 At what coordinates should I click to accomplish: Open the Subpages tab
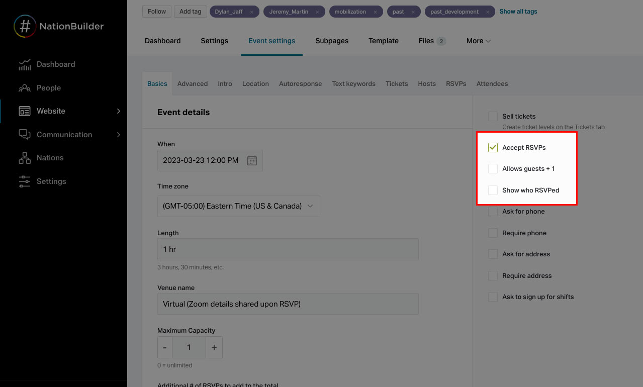click(x=331, y=41)
